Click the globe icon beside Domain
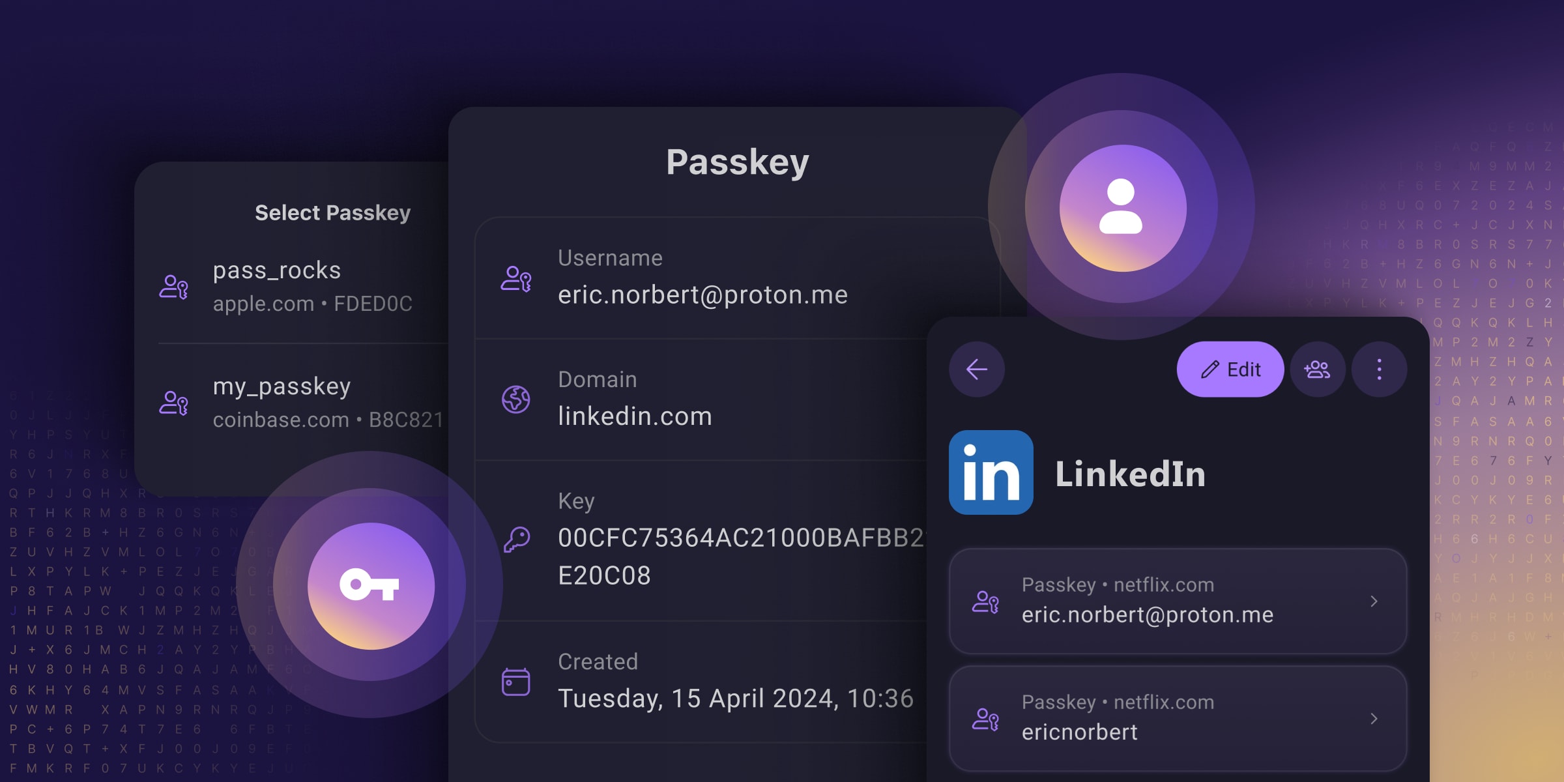1564x782 pixels. pos(515,399)
